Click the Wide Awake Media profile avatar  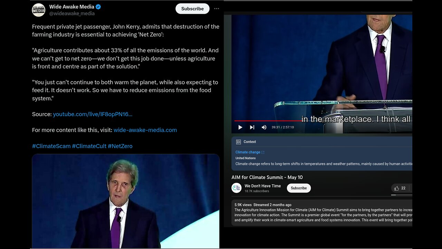(x=39, y=10)
